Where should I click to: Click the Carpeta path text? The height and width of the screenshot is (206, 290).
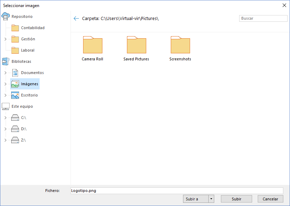pos(120,19)
